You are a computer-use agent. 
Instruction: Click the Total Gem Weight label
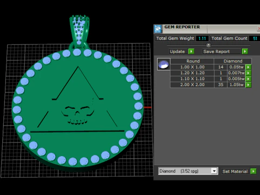pos(175,38)
